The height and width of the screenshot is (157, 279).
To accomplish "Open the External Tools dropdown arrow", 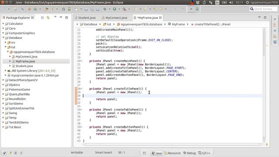I will click(129, 9).
